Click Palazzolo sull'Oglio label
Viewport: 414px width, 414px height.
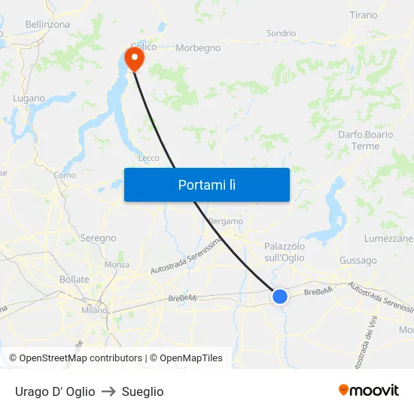pyautogui.click(x=285, y=252)
